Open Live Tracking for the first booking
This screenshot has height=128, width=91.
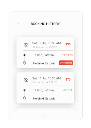(66, 63)
